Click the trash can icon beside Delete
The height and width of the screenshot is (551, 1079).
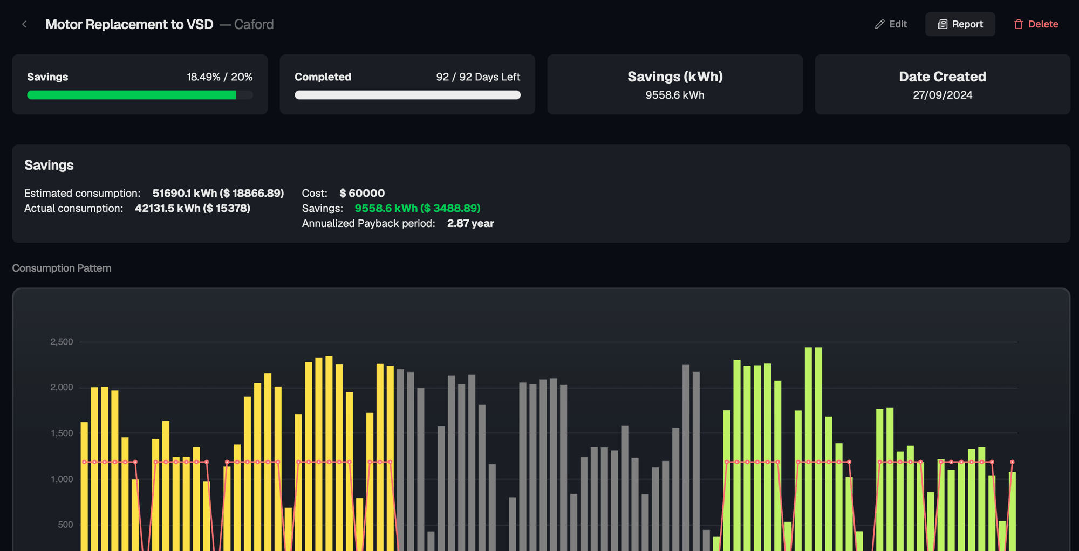coord(1018,24)
